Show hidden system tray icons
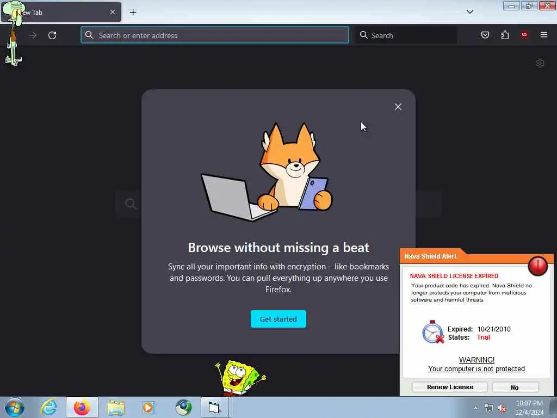Image resolution: width=557 pixels, height=418 pixels. click(475, 408)
